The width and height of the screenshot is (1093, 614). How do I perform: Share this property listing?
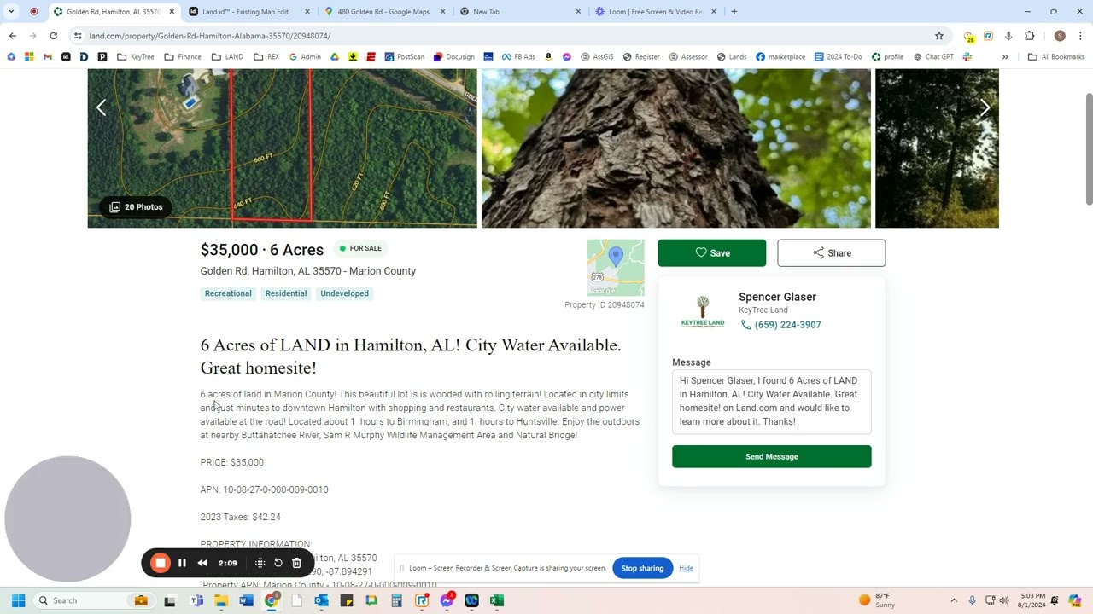832,253
